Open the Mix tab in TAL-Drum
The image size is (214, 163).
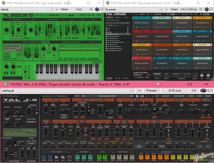point(127,18)
